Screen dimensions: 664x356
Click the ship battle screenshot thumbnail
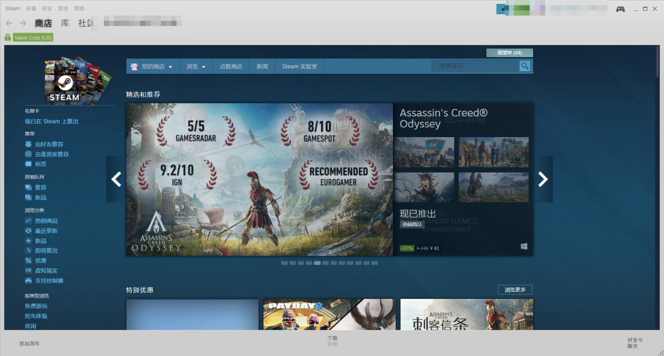[x=424, y=152]
